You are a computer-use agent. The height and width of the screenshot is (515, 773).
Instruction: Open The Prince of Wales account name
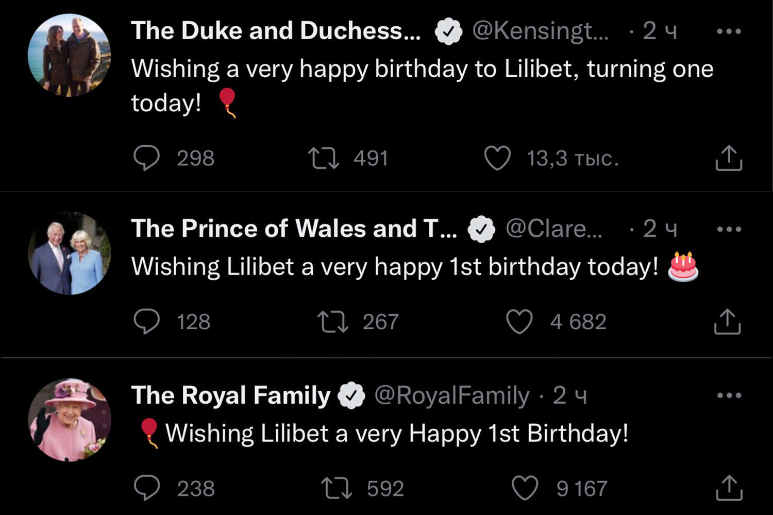click(294, 229)
